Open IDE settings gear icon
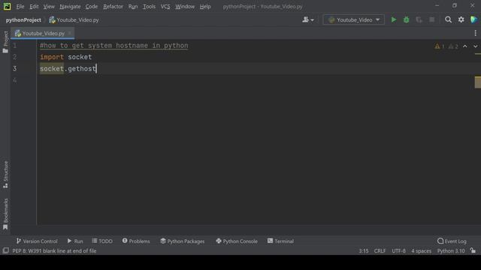The image size is (481, 270). pos(461,20)
